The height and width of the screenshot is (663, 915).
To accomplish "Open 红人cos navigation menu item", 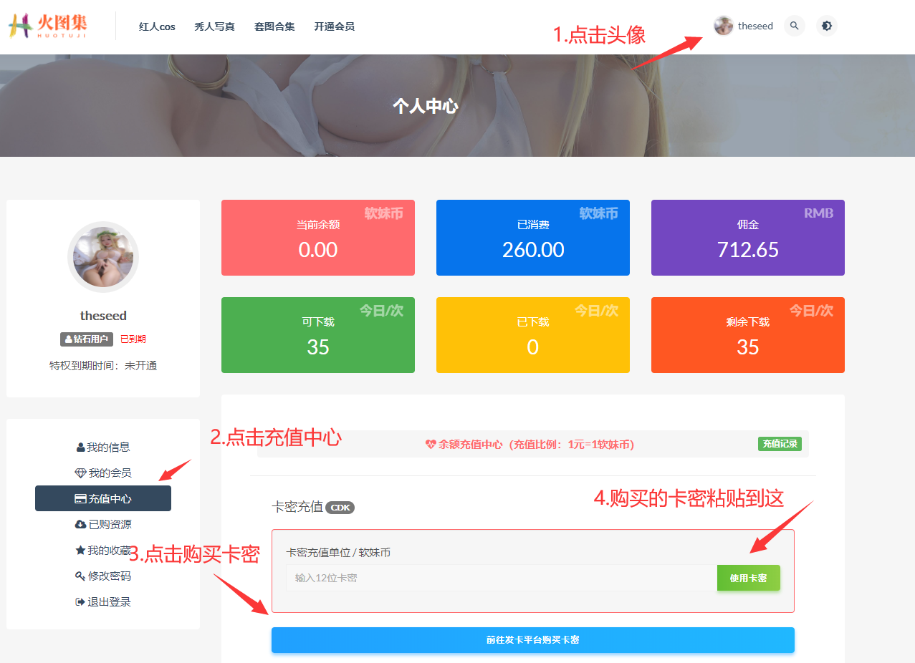I will pos(157,26).
